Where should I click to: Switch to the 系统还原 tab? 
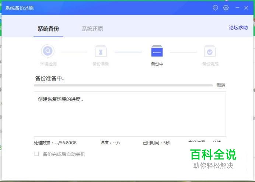tap(92, 29)
